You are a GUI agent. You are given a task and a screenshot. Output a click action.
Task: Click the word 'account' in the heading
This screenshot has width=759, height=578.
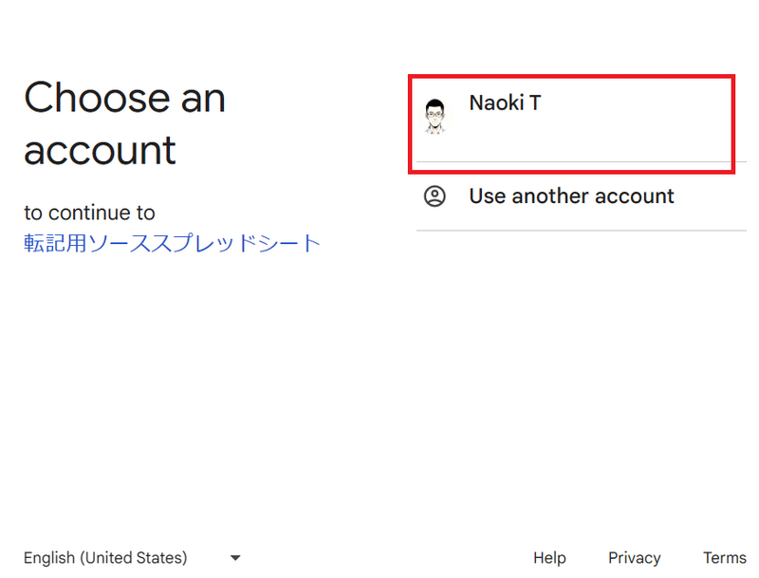click(100, 151)
